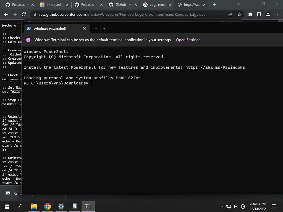
Task: Select the Windows PowerShell terminal tab
Action: tap(57, 28)
